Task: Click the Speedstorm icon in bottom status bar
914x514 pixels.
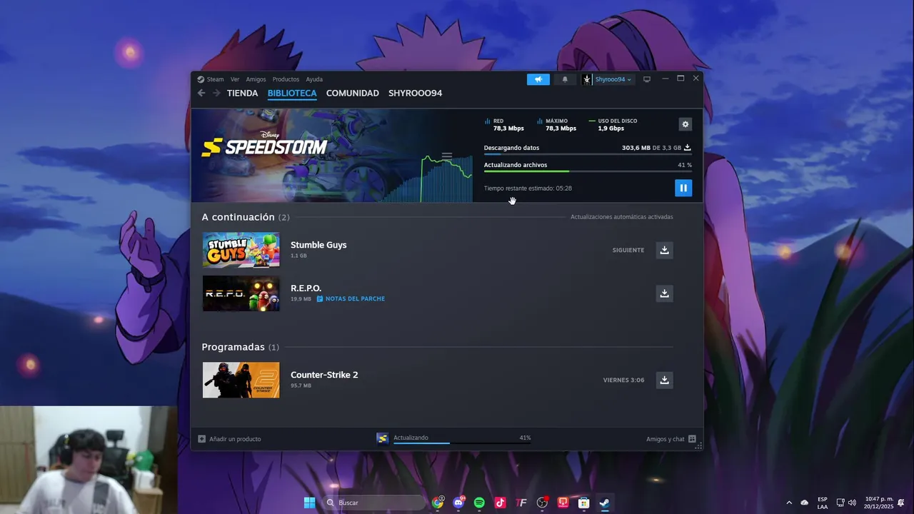Action: click(x=383, y=438)
